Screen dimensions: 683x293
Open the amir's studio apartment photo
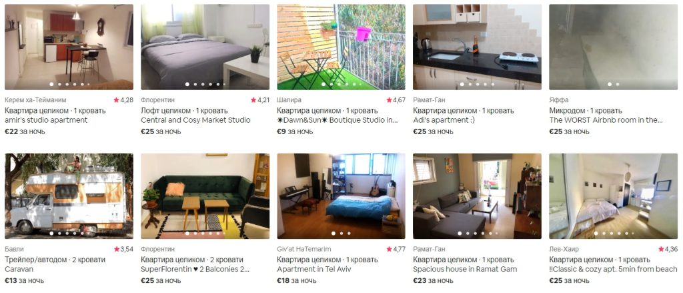pyautogui.click(x=69, y=47)
